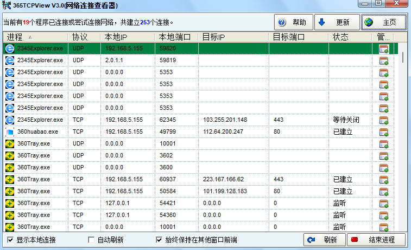
Task: Click manage icon for 360Tray.exe port 3600
Action: point(384,168)
